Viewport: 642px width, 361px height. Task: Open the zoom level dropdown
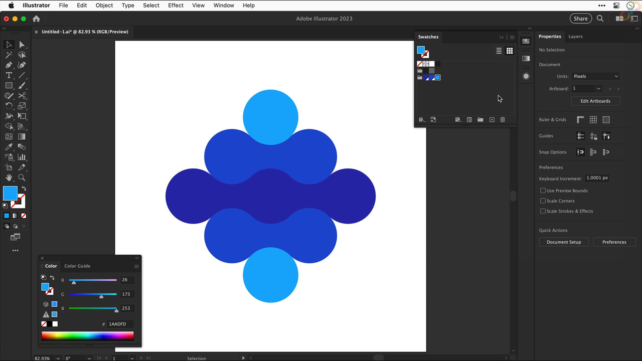(59, 358)
